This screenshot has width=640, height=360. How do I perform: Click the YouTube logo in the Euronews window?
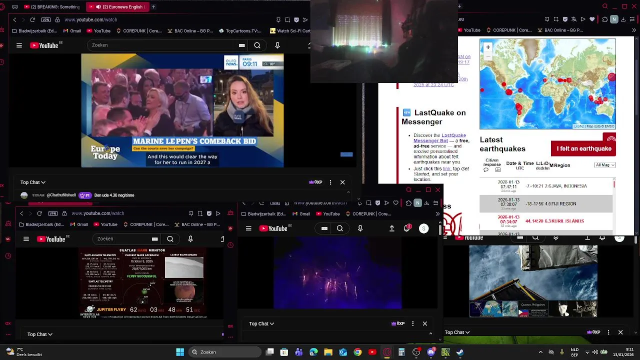click(x=44, y=45)
